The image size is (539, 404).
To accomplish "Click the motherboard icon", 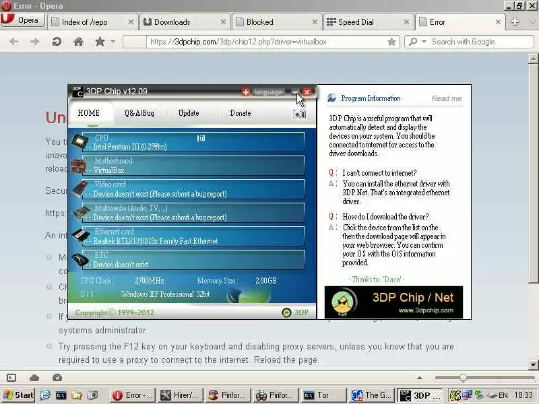I will click(79, 166).
